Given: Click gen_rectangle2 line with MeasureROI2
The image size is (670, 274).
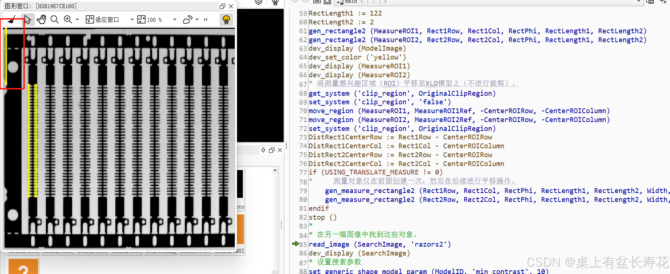Looking at the screenshot, I should click(x=478, y=40).
